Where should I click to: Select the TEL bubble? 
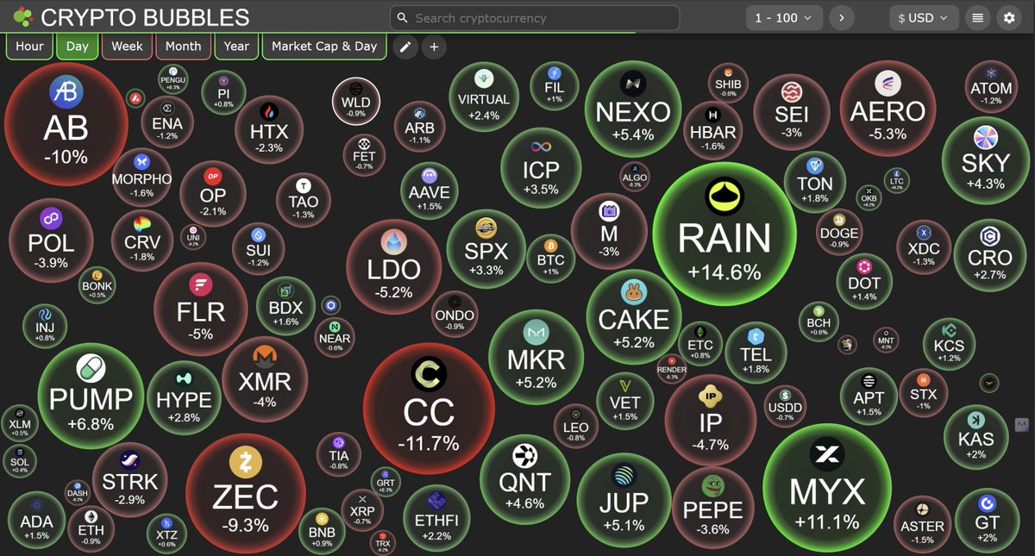(x=756, y=353)
